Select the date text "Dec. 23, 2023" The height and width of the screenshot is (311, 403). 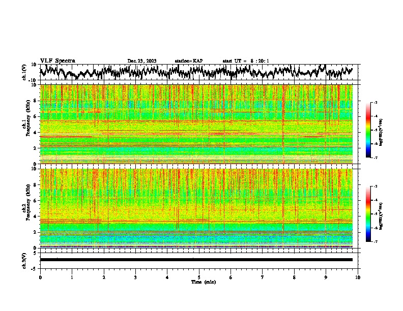(142, 61)
